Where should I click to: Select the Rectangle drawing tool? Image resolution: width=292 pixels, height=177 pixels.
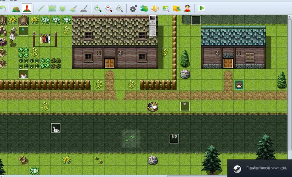52,8
